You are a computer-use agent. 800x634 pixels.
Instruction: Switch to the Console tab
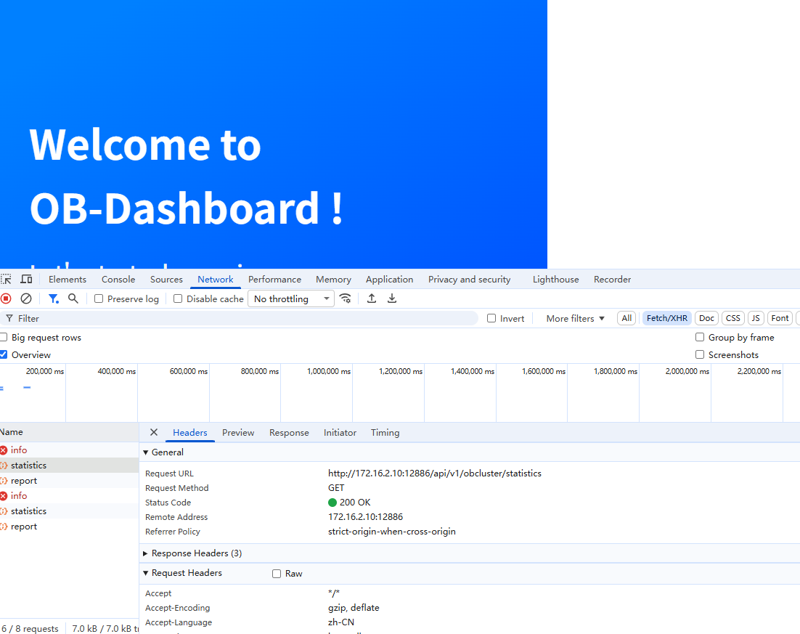pos(118,280)
